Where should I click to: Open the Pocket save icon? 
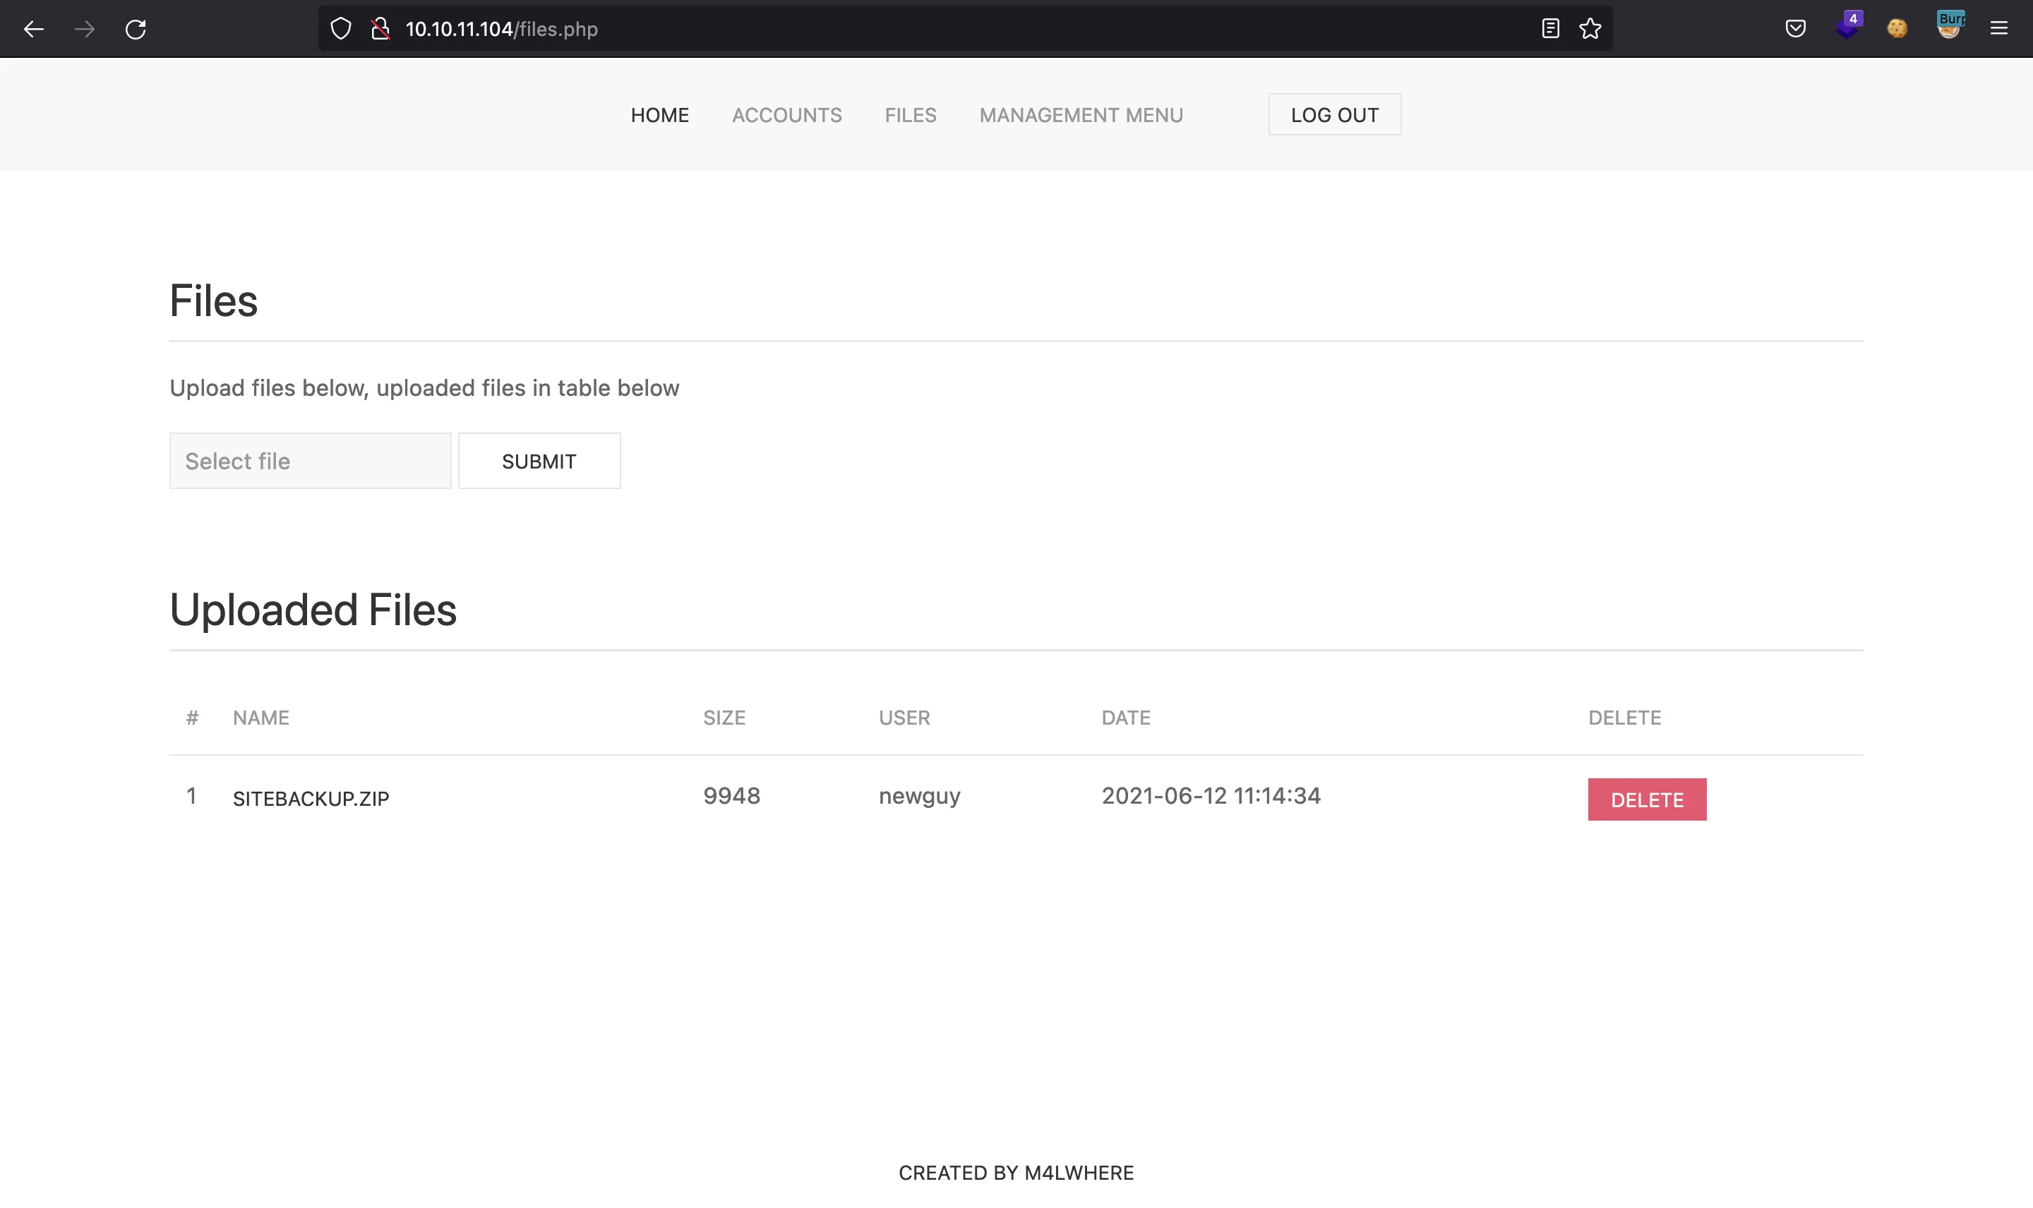pyautogui.click(x=1795, y=30)
